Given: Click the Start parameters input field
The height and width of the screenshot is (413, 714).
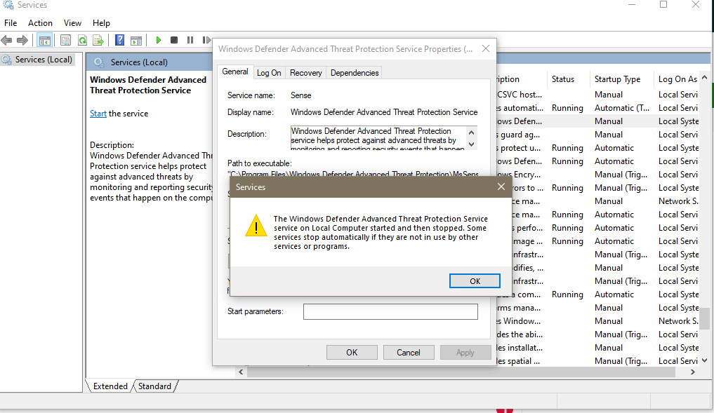Looking at the screenshot, I should 390,311.
